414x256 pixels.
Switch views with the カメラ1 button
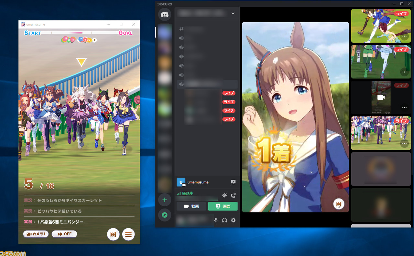tap(36, 234)
